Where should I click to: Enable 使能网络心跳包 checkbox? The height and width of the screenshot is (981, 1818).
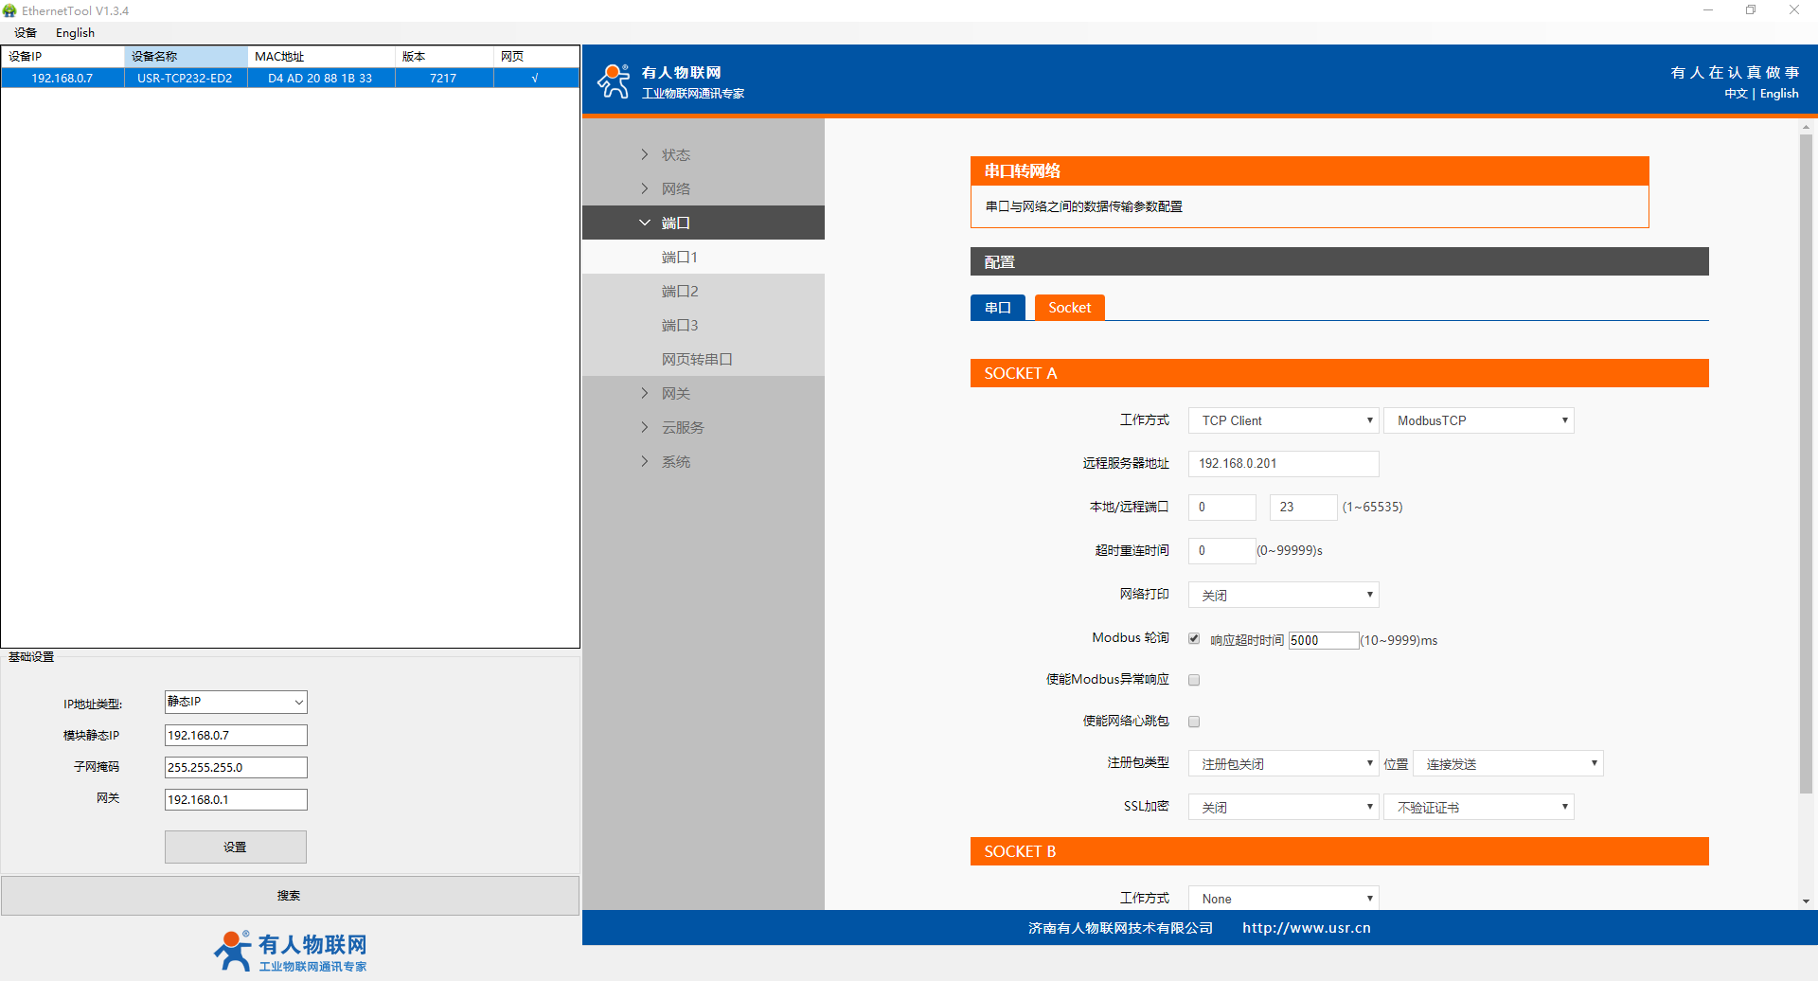[x=1194, y=722]
